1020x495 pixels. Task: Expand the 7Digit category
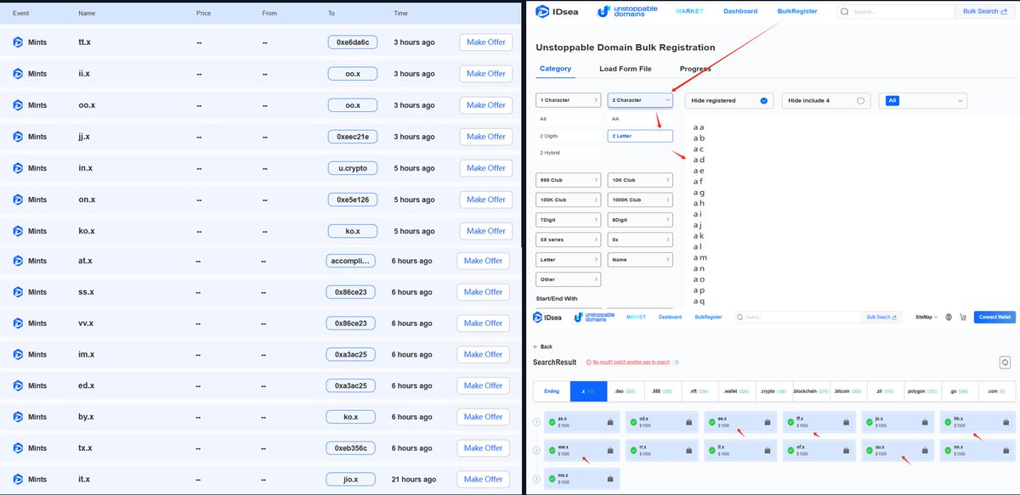[x=569, y=220]
